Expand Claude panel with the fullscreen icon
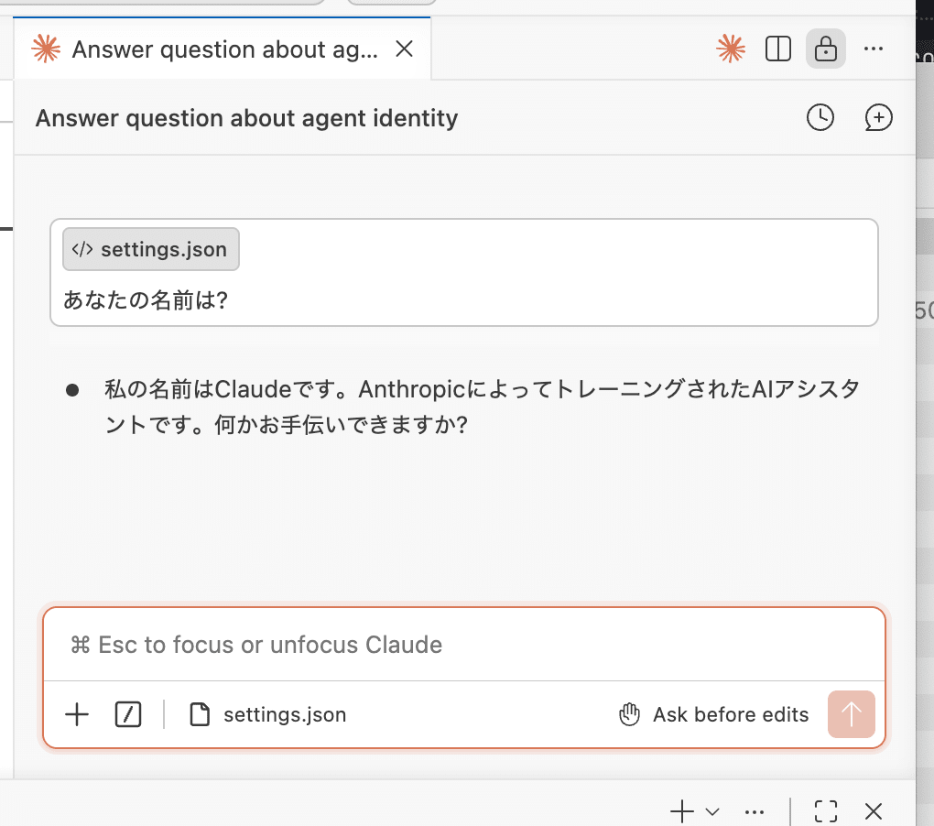The height and width of the screenshot is (826, 934). (x=825, y=811)
